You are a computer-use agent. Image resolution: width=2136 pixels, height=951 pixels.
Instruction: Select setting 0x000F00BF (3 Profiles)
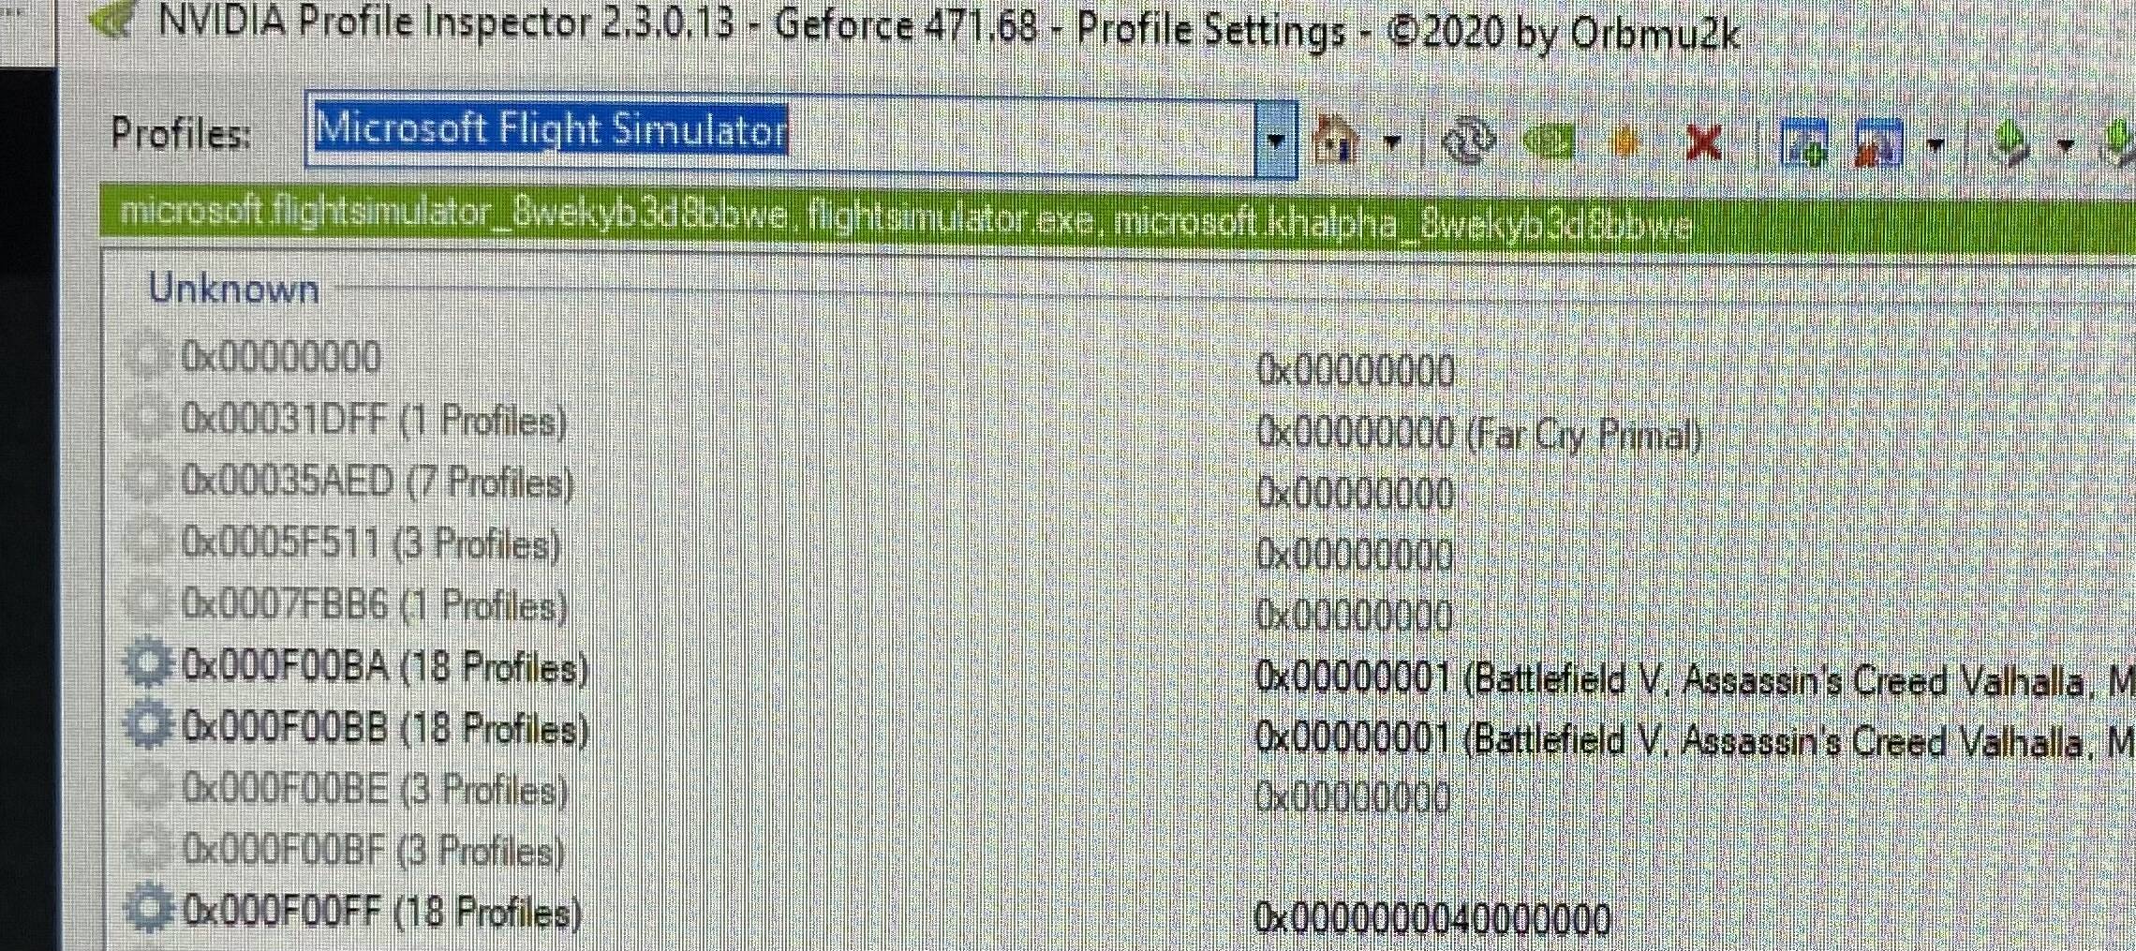tap(373, 851)
